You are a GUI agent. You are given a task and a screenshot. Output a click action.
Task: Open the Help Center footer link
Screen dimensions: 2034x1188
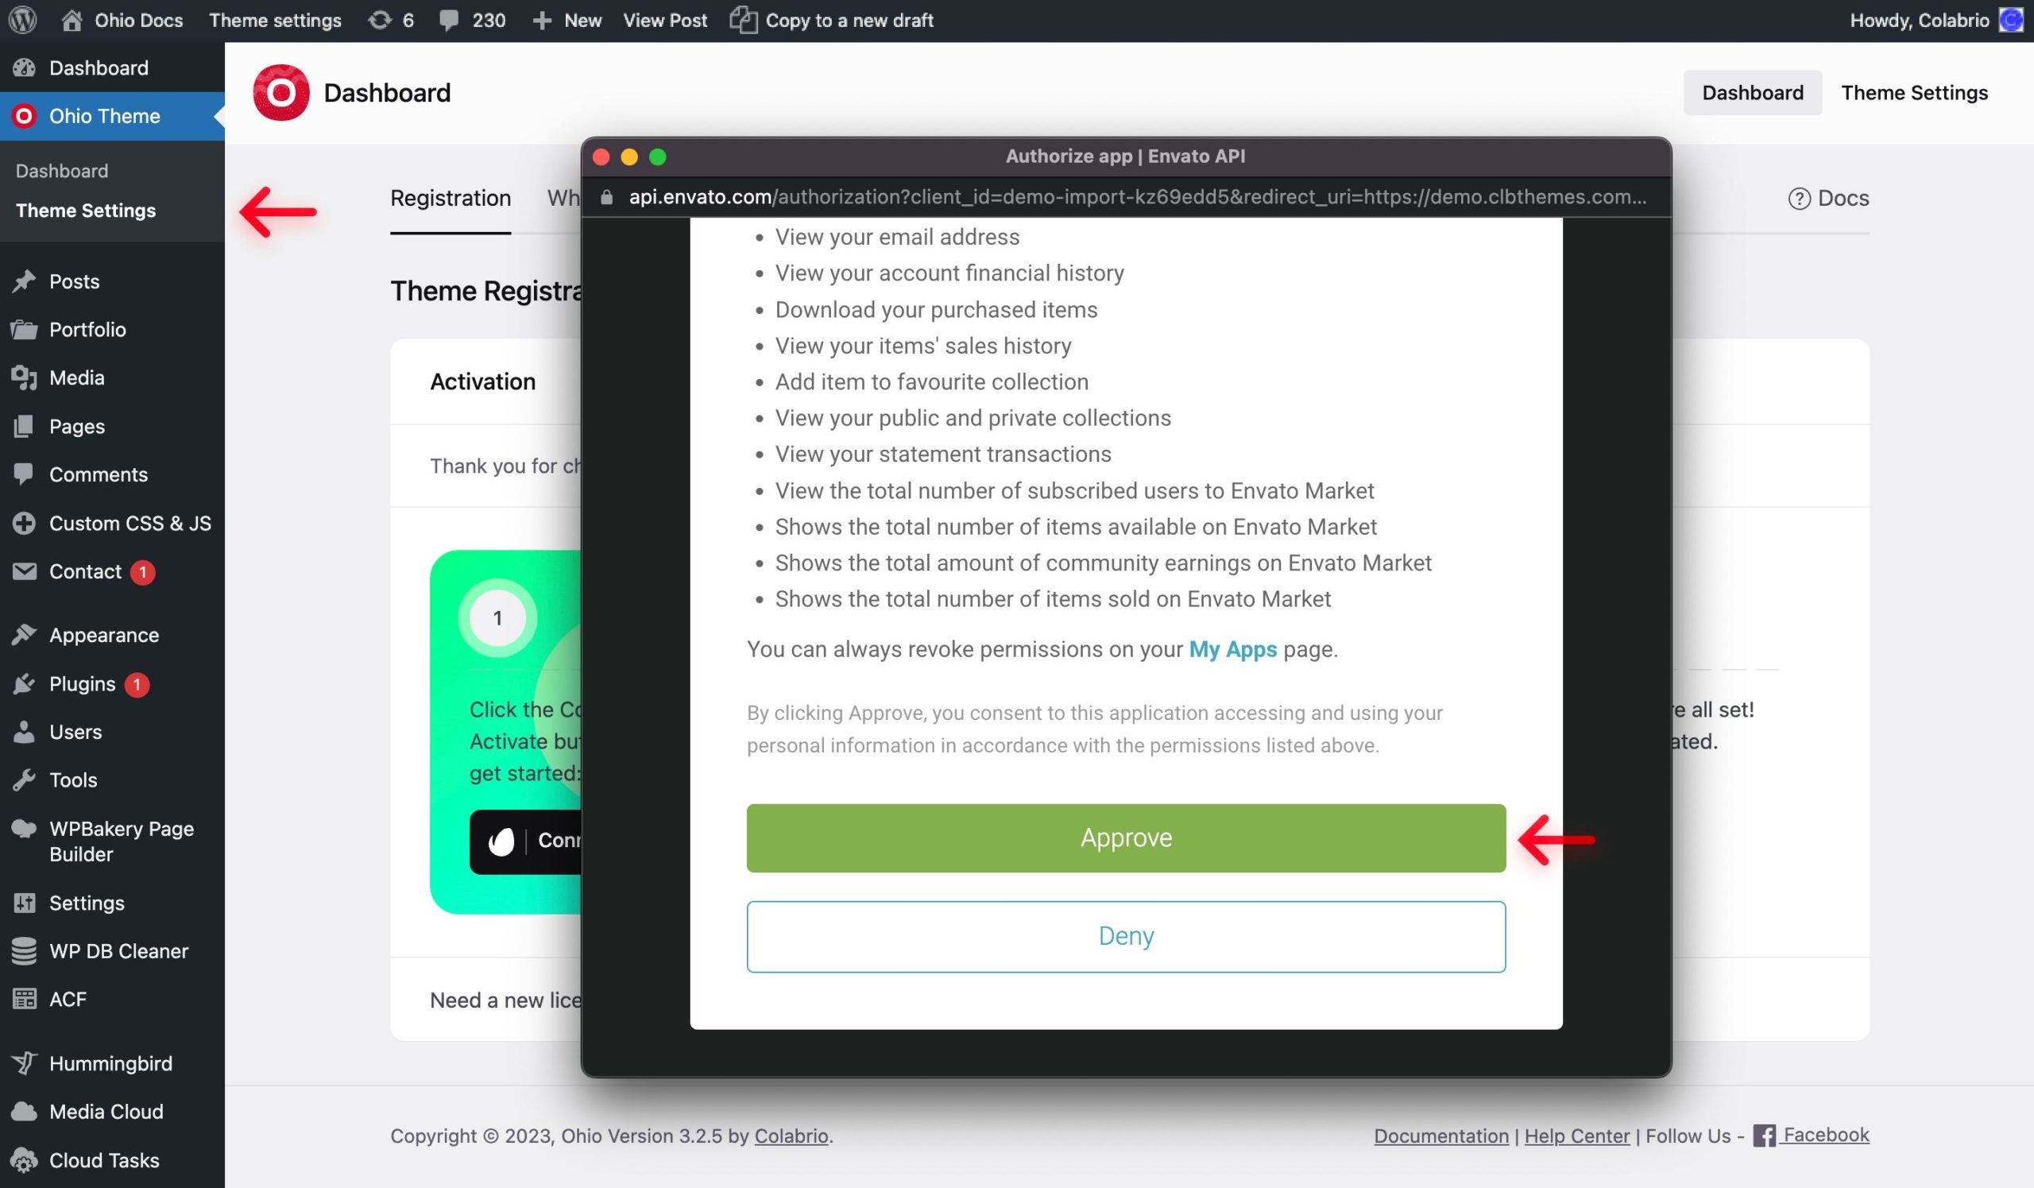tap(1576, 1136)
